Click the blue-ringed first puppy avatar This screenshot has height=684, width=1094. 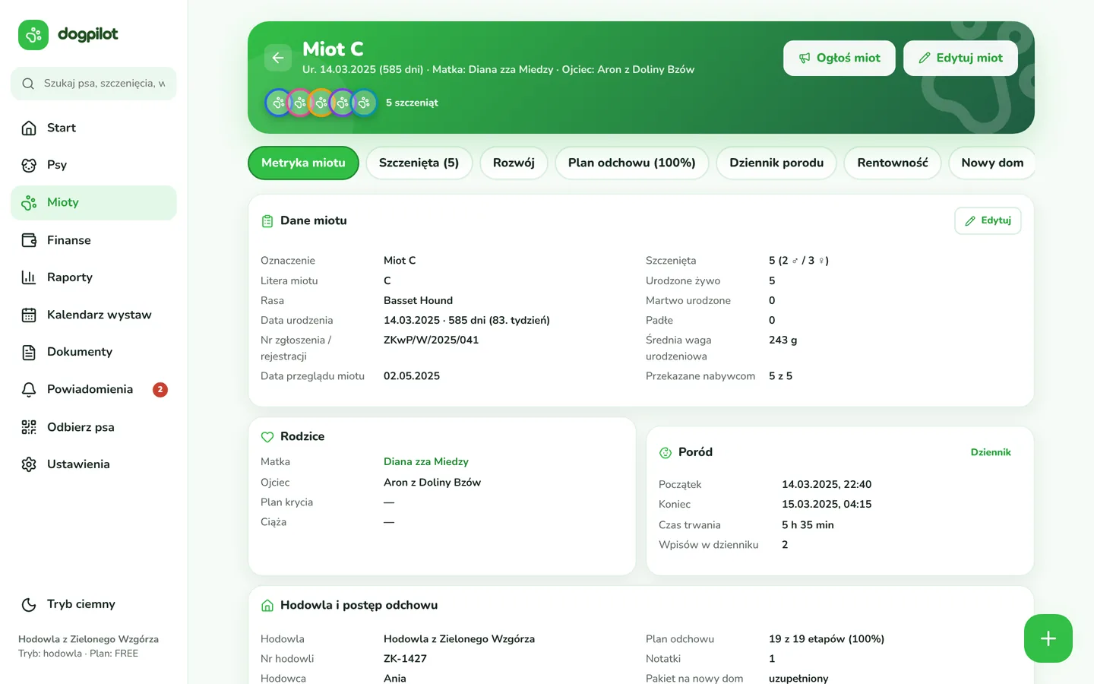(x=278, y=103)
